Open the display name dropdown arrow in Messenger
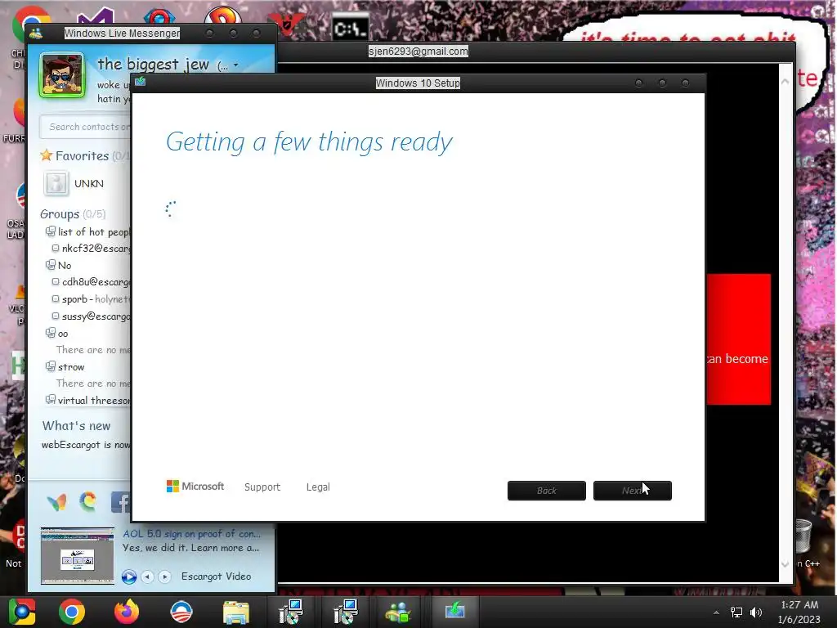This screenshot has width=837, height=628. pos(235,65)
